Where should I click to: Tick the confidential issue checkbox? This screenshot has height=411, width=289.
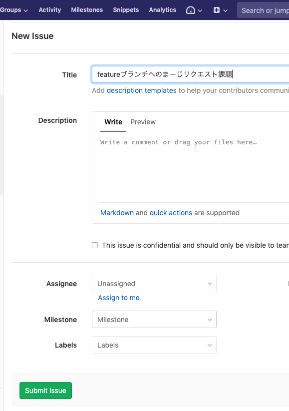95,245
